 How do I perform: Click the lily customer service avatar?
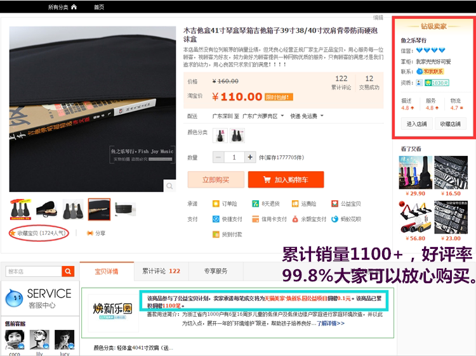click(x=39, y=340)
